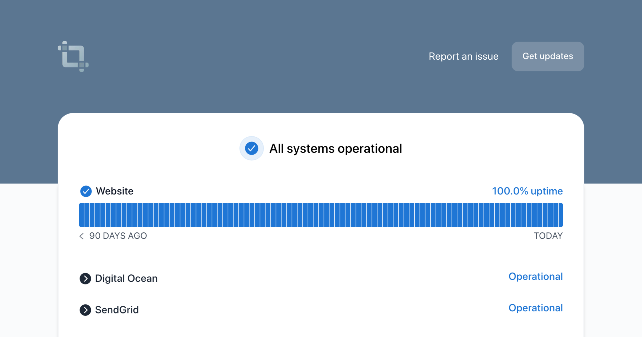The width and height of the screenshot is (642, 337).
Task: Click the SendGrid name
Action: (x=117, y=310)
